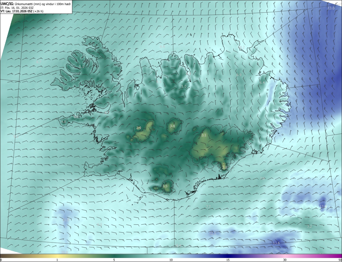Click the 0 tick on the color scale
This screenshot has width=342, height=262.
click(1, 260)
